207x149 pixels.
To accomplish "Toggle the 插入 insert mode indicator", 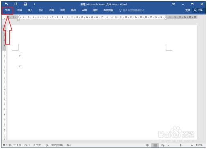I will 69,145.
